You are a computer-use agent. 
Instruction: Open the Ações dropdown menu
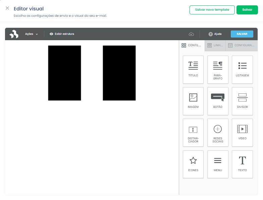point(32,34)
